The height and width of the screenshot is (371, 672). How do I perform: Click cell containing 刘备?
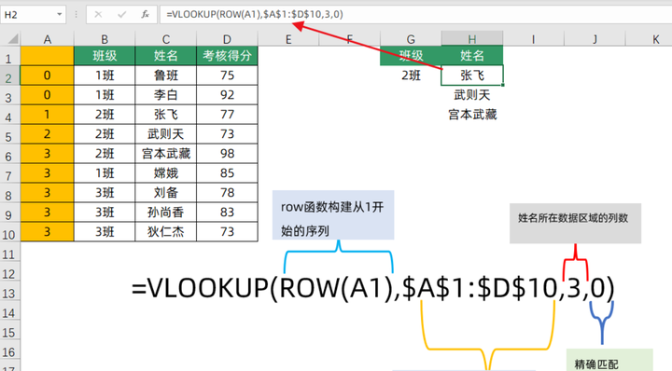tap(166, 193)
